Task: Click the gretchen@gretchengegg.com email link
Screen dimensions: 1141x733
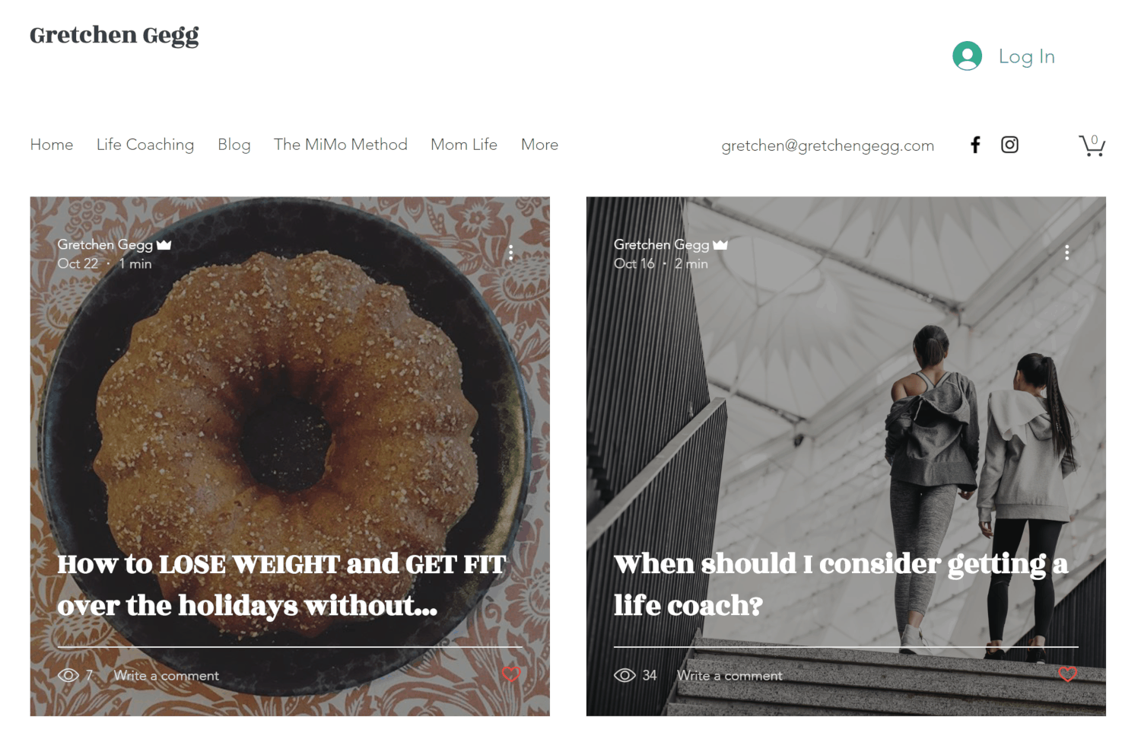Action: [828, 145]
